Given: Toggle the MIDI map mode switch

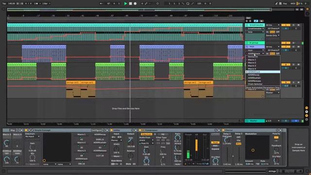Looking at the screenshot, I should (x=293, y=3).
